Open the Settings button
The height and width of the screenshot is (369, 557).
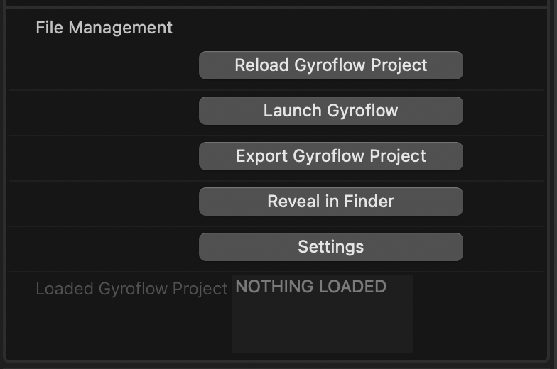pyautogui.click(x=331, y=247)
